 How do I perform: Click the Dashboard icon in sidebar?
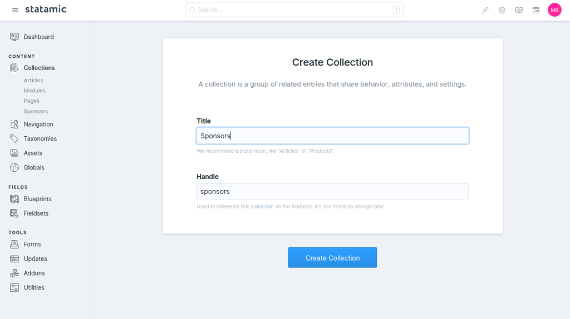coord(14,37)
